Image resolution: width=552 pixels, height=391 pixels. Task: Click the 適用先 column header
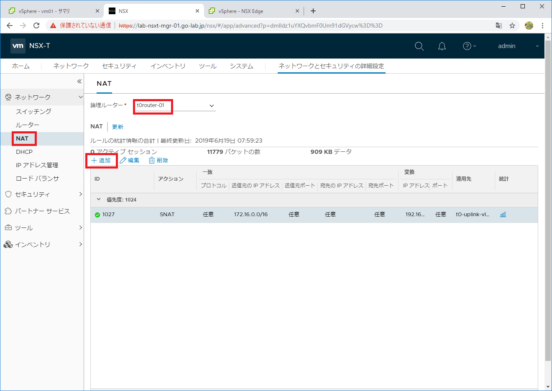point(464,179)
